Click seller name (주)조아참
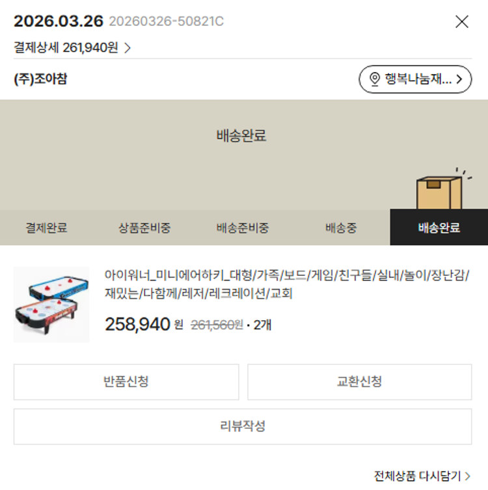This screenshot has width=488, height=490. (40, 79)
